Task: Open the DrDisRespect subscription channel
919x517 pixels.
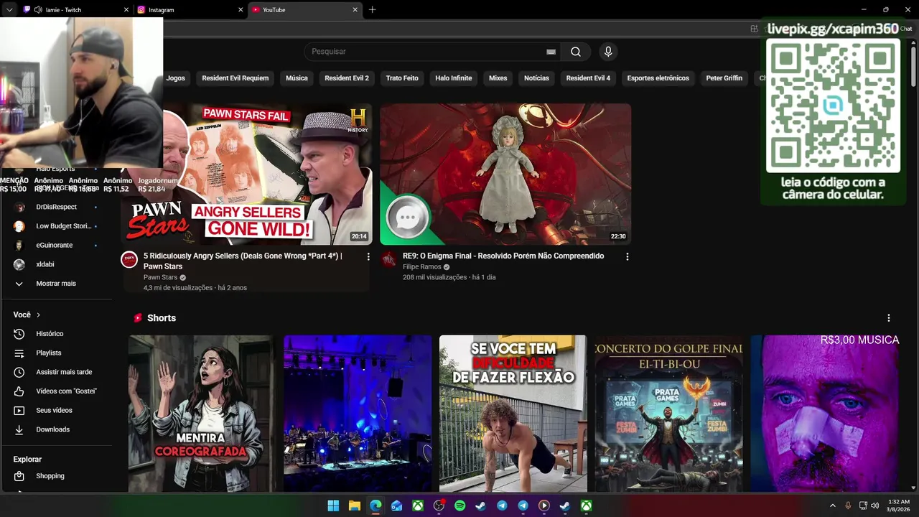Action: (x=56, y=207)
